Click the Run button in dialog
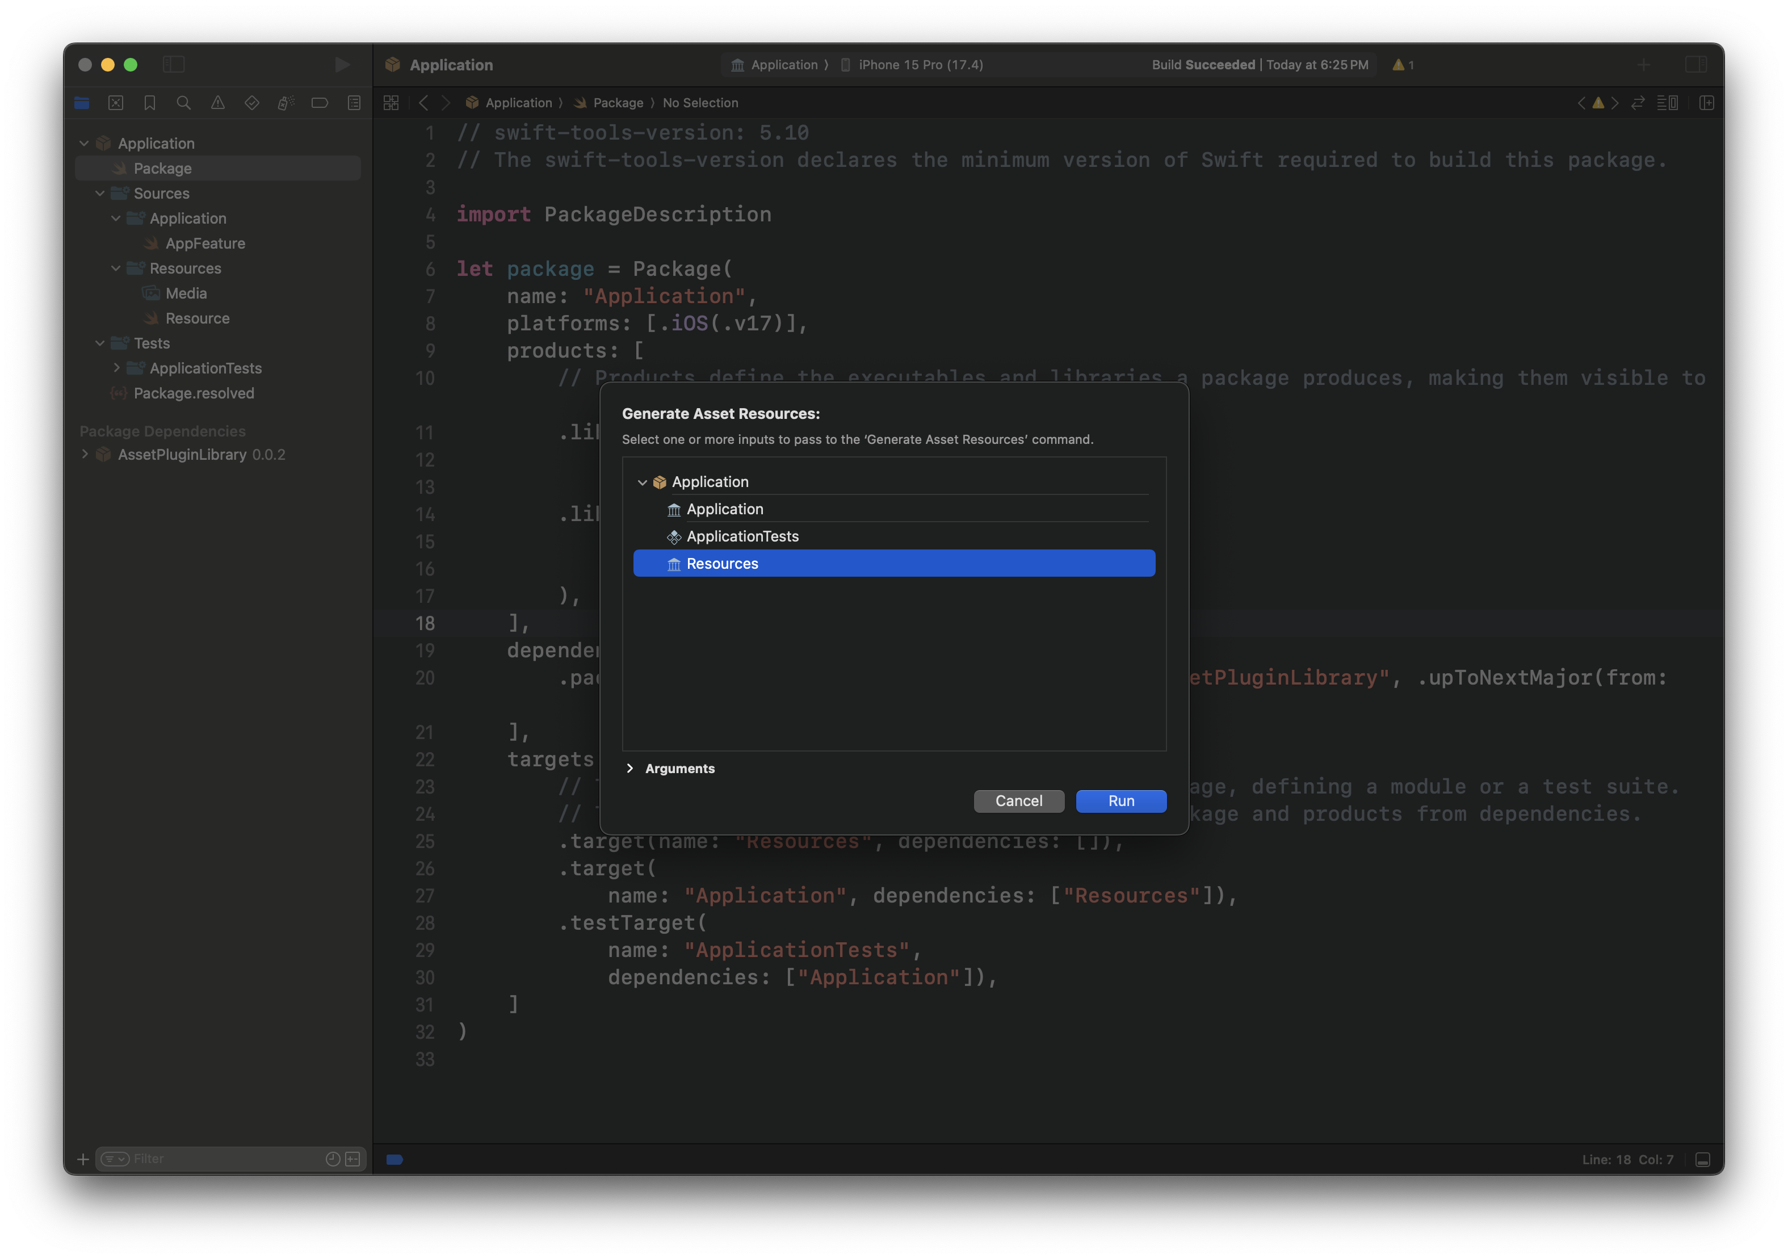The width and height of the screenshot is (1788, 1259). (1122, 801)
